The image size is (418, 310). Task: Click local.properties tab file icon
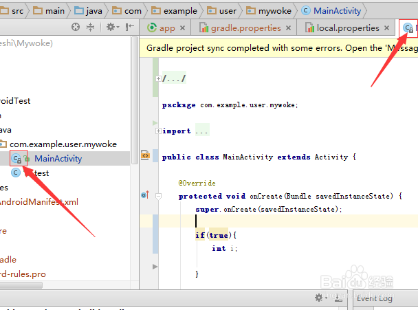(x=310, y=27)
